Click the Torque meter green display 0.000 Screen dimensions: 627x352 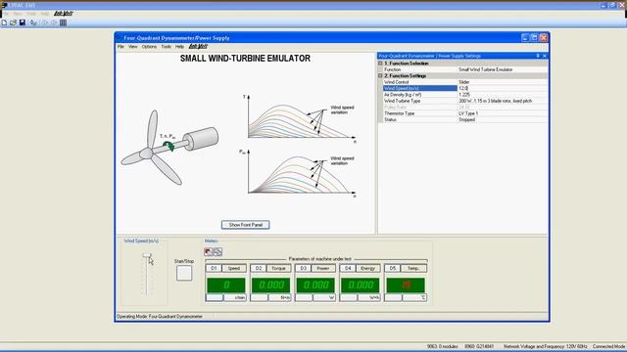pos(270,285)
